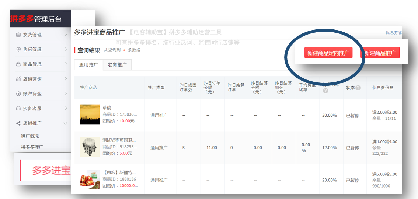Open the 推广概况 submenu item
Screen dimensions: 418x199
(30, 136)
